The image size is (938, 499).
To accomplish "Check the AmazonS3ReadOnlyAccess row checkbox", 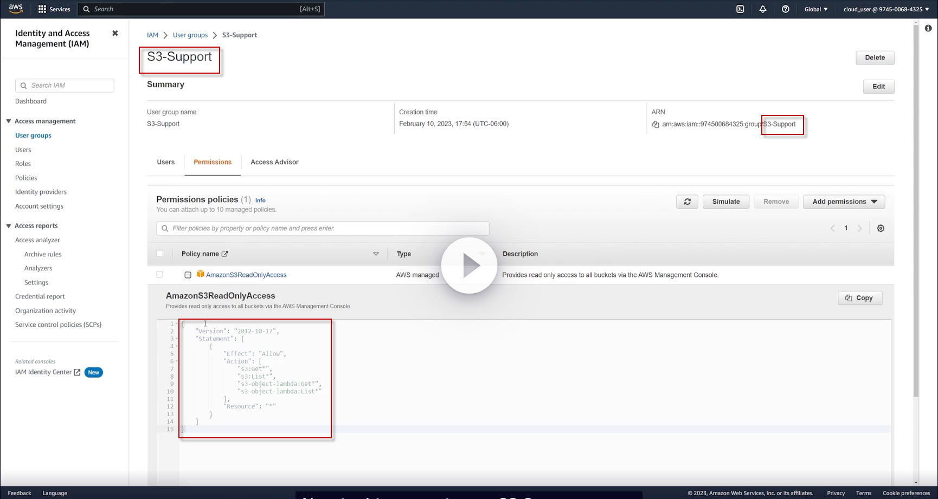I will (159, 275).
